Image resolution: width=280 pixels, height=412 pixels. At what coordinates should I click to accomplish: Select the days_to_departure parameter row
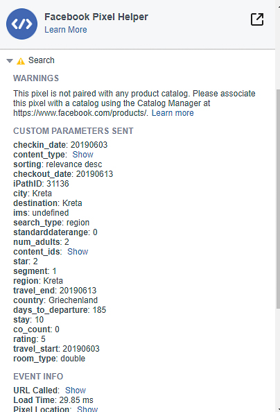pyautogui.click(x=60, y=310)
